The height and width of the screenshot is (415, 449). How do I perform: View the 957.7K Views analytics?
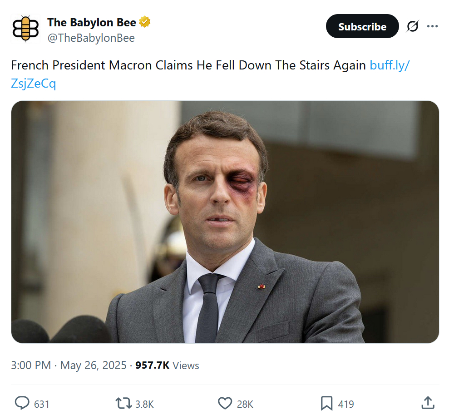point(167,365)
